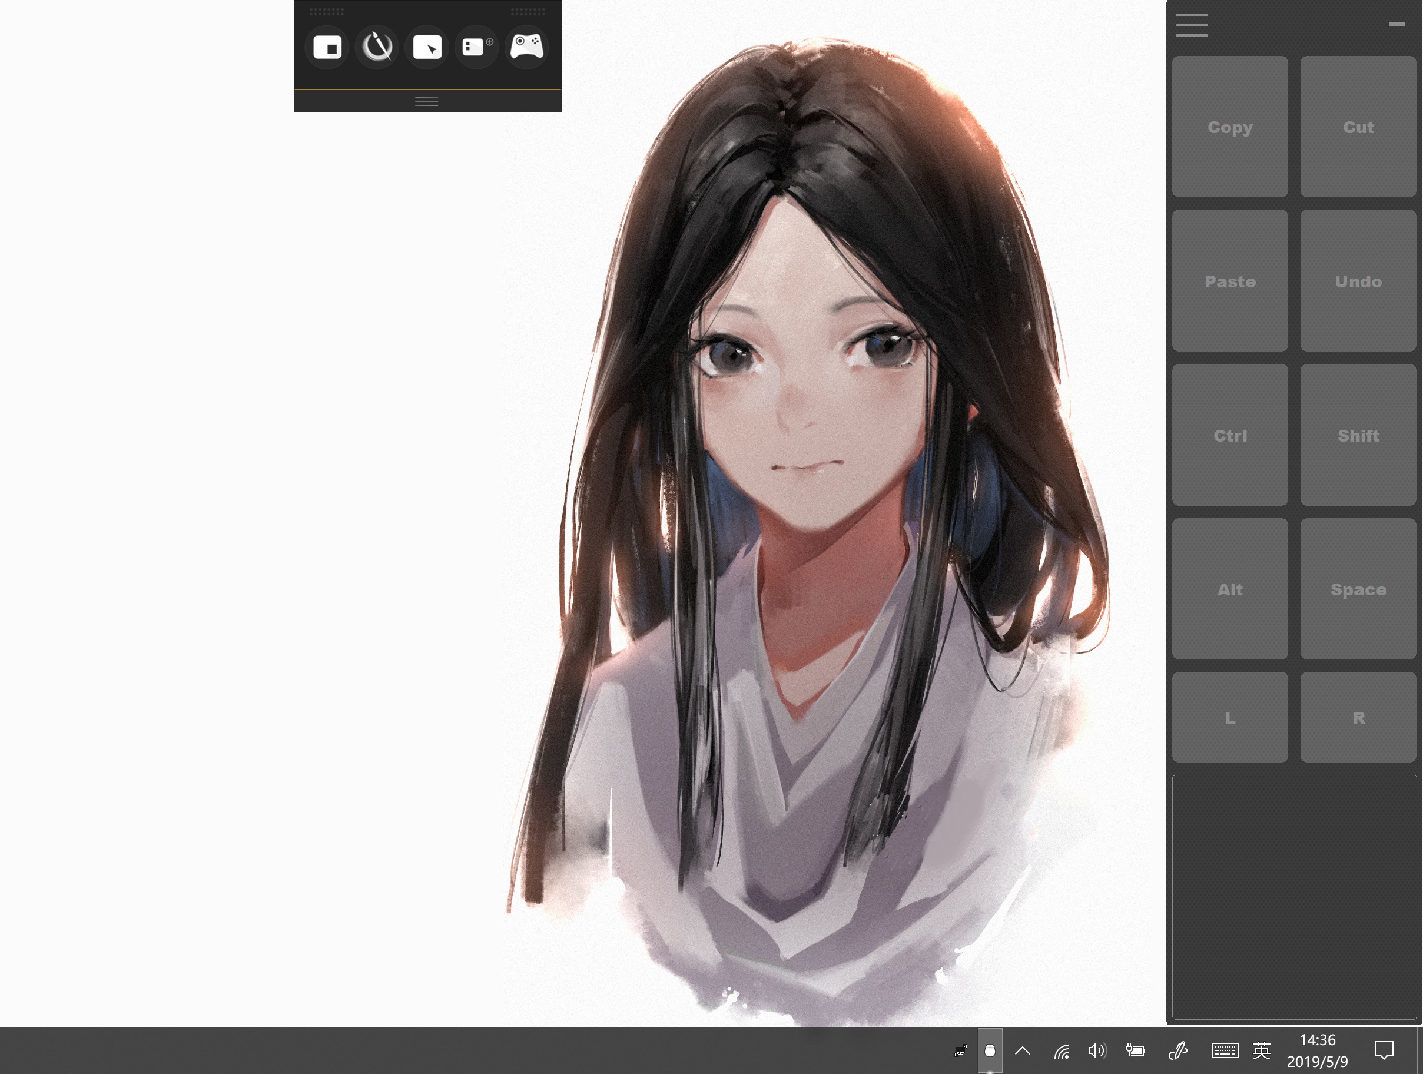Open the touch keyboard tray icon
1423x1074 pixels.
coord(1224,1051)
